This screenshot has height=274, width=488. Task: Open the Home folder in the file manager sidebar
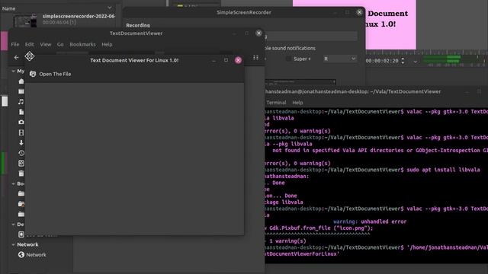click(21, 81)
